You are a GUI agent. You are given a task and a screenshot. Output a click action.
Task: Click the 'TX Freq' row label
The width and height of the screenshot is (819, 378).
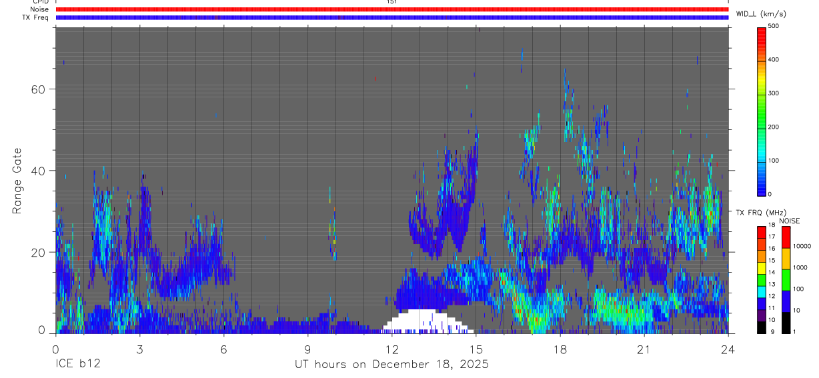[x=37, y=18]
